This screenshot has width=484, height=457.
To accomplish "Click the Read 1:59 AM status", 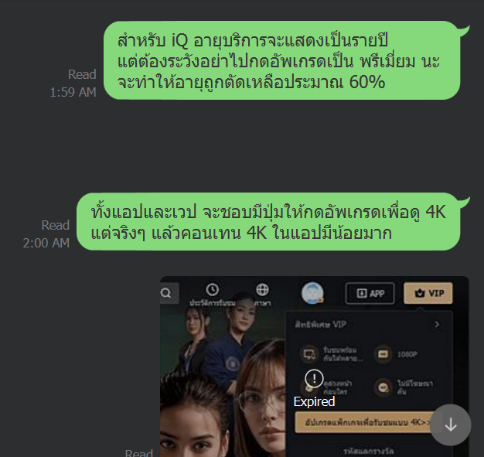I will (73, 84).
